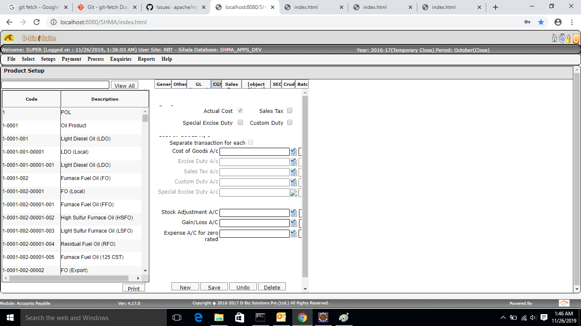Image resolution: width=581 pixels, height=326 pixels.
Task: Open the account lookup beside Cost of Goods A/c
Action: tap(293, 152)
